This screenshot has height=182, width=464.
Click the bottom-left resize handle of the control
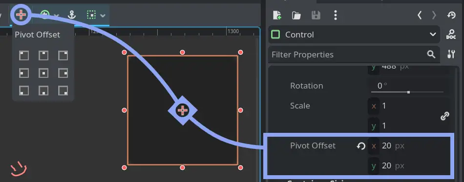point(124,167)
